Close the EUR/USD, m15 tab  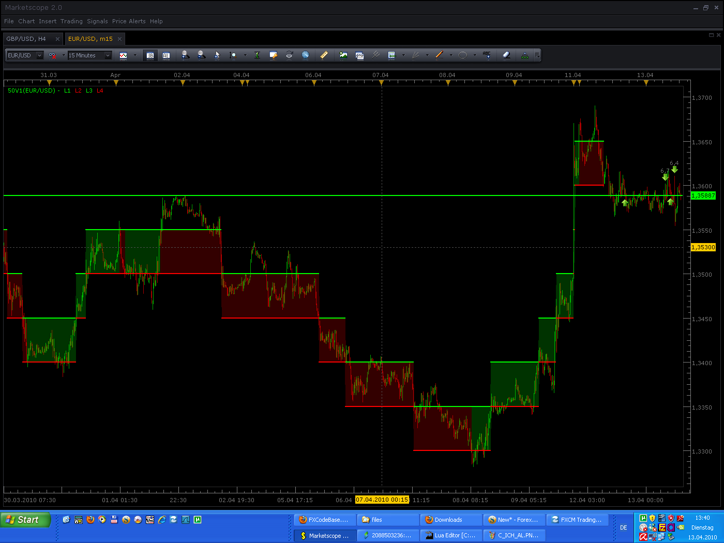[119, 39]
